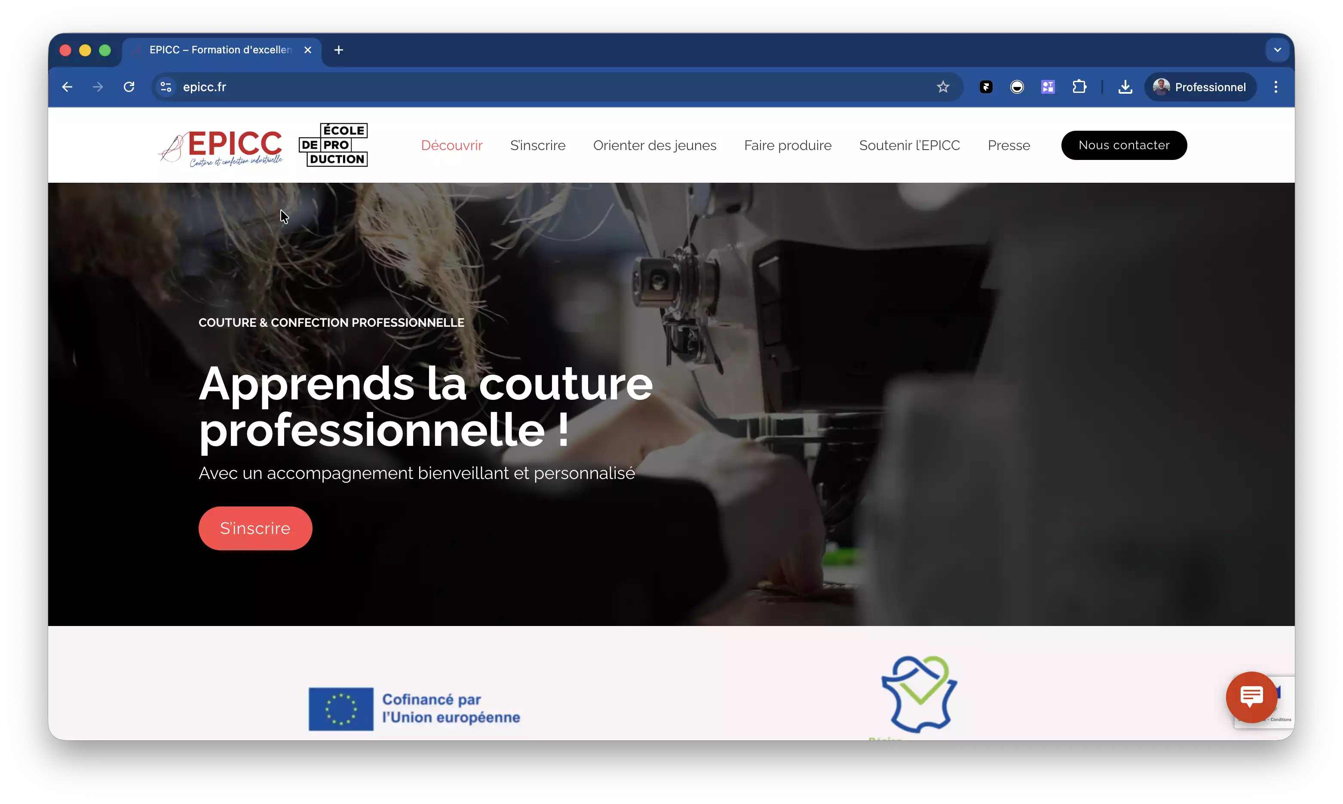Click the purple extension icon
Image resolution: width=1343 pixels, height=804 pixels.
pos(1048,87)
